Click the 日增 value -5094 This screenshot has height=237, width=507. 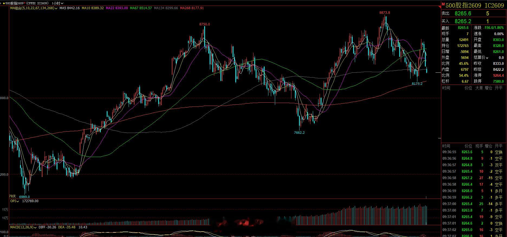(464, 52)
